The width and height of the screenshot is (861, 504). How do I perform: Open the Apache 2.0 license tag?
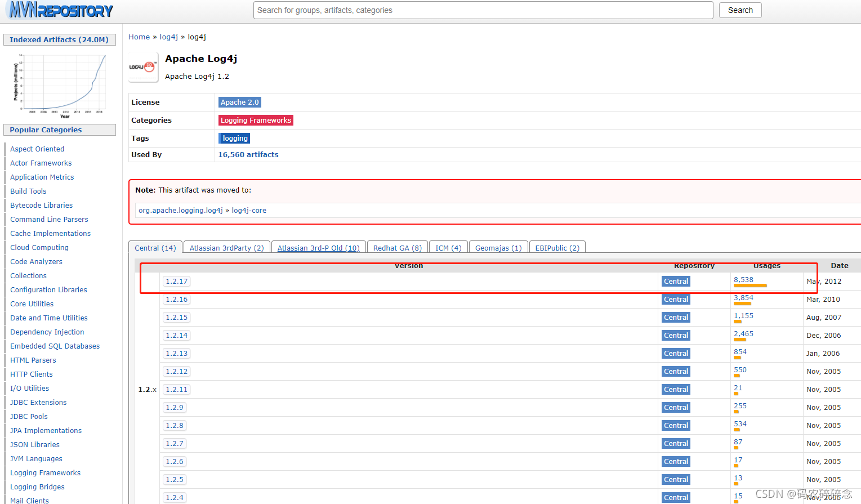coord(239,102)
